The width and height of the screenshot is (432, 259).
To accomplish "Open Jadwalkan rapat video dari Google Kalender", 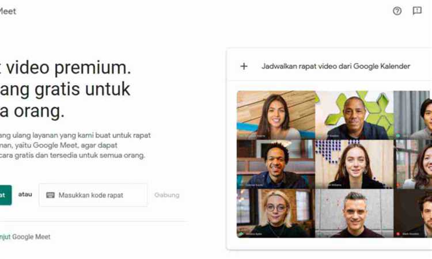I will pos(336,66).
